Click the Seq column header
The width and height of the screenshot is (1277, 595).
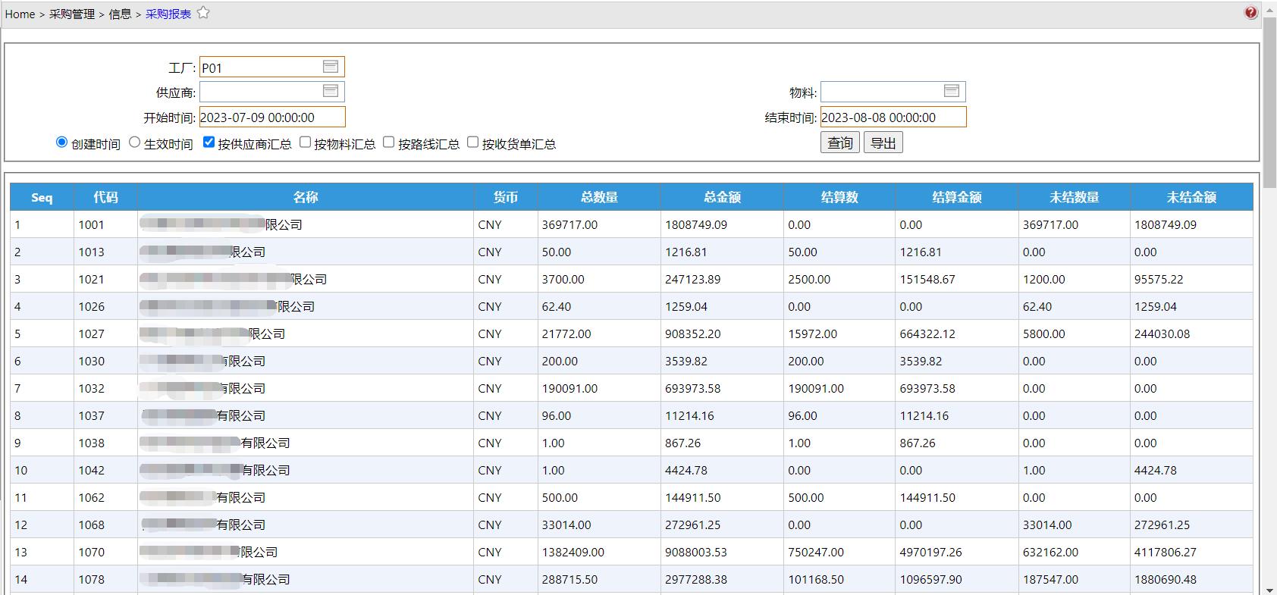click(42, 197)
